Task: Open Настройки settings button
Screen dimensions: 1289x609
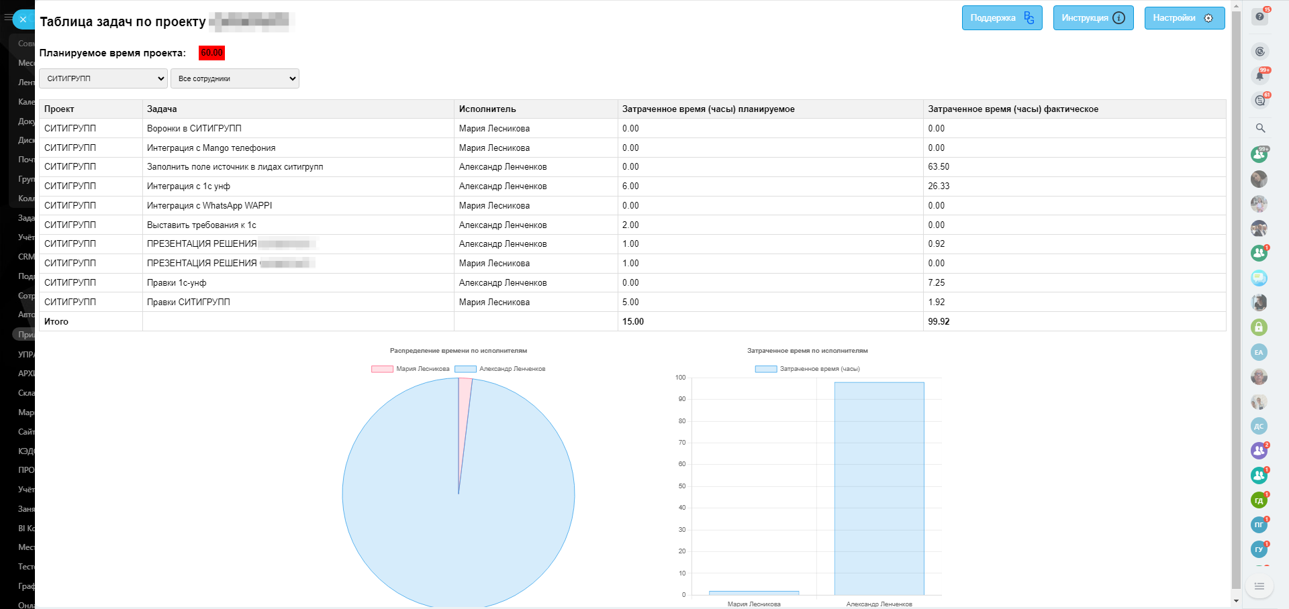Action: 1184,18
